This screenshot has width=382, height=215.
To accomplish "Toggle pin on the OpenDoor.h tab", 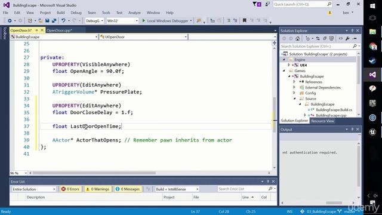I will pos(36,30).
